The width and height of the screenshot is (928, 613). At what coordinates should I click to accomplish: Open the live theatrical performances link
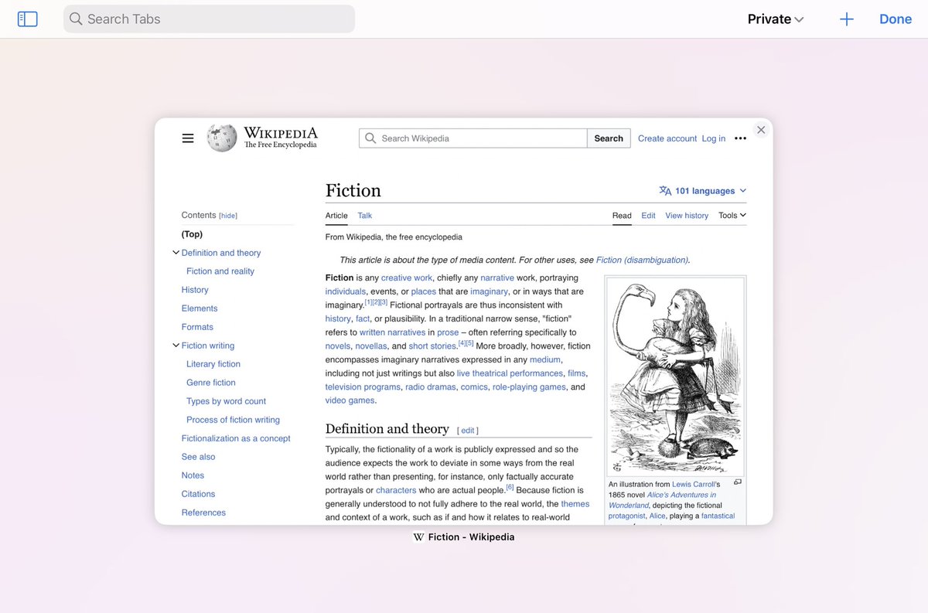[510, 373]
